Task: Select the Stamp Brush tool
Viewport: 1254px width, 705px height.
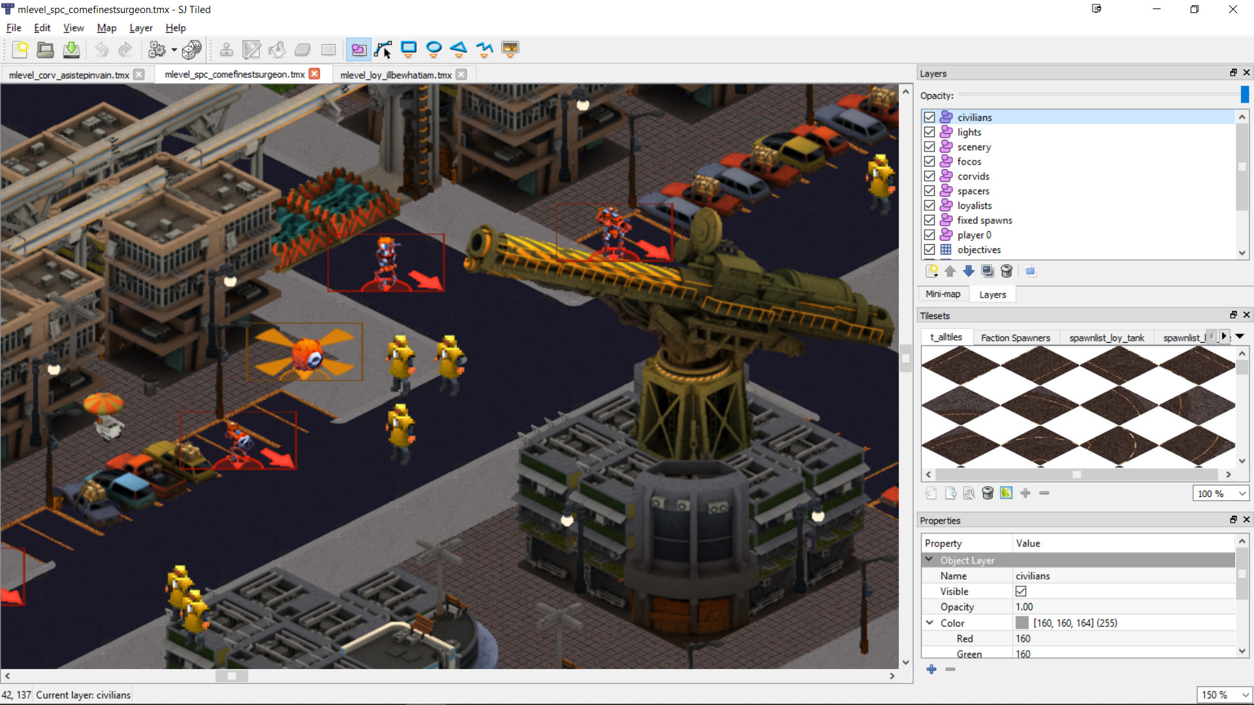Action: pos(227,50)
